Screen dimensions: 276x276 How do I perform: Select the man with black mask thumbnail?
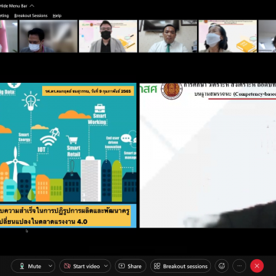[107, 36]
